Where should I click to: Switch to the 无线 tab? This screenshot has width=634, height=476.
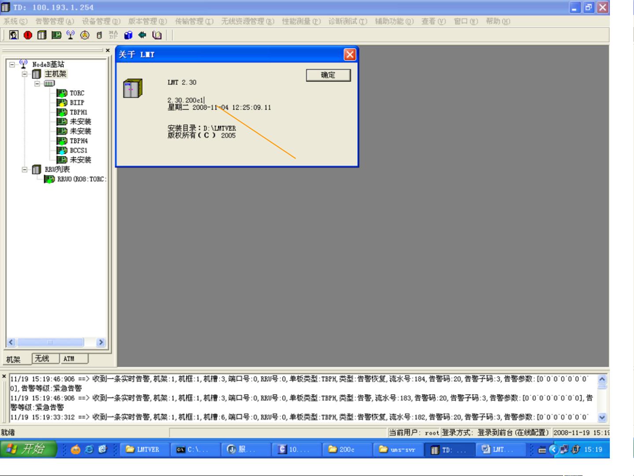click(x=42, y=359)
